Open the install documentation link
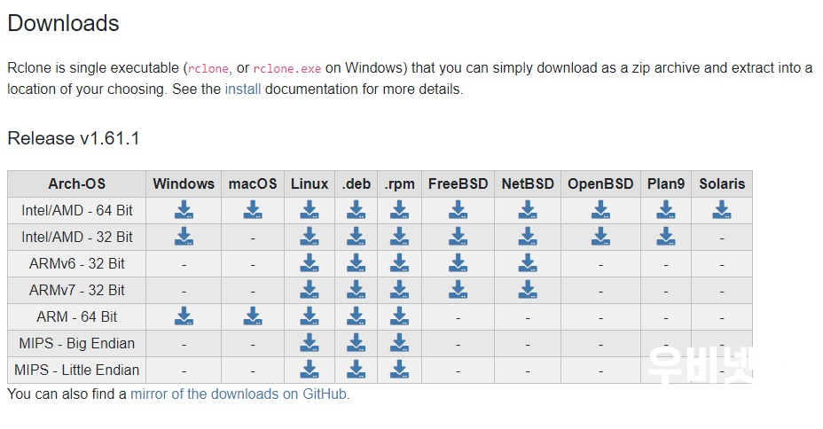 (x=242, y=90)
